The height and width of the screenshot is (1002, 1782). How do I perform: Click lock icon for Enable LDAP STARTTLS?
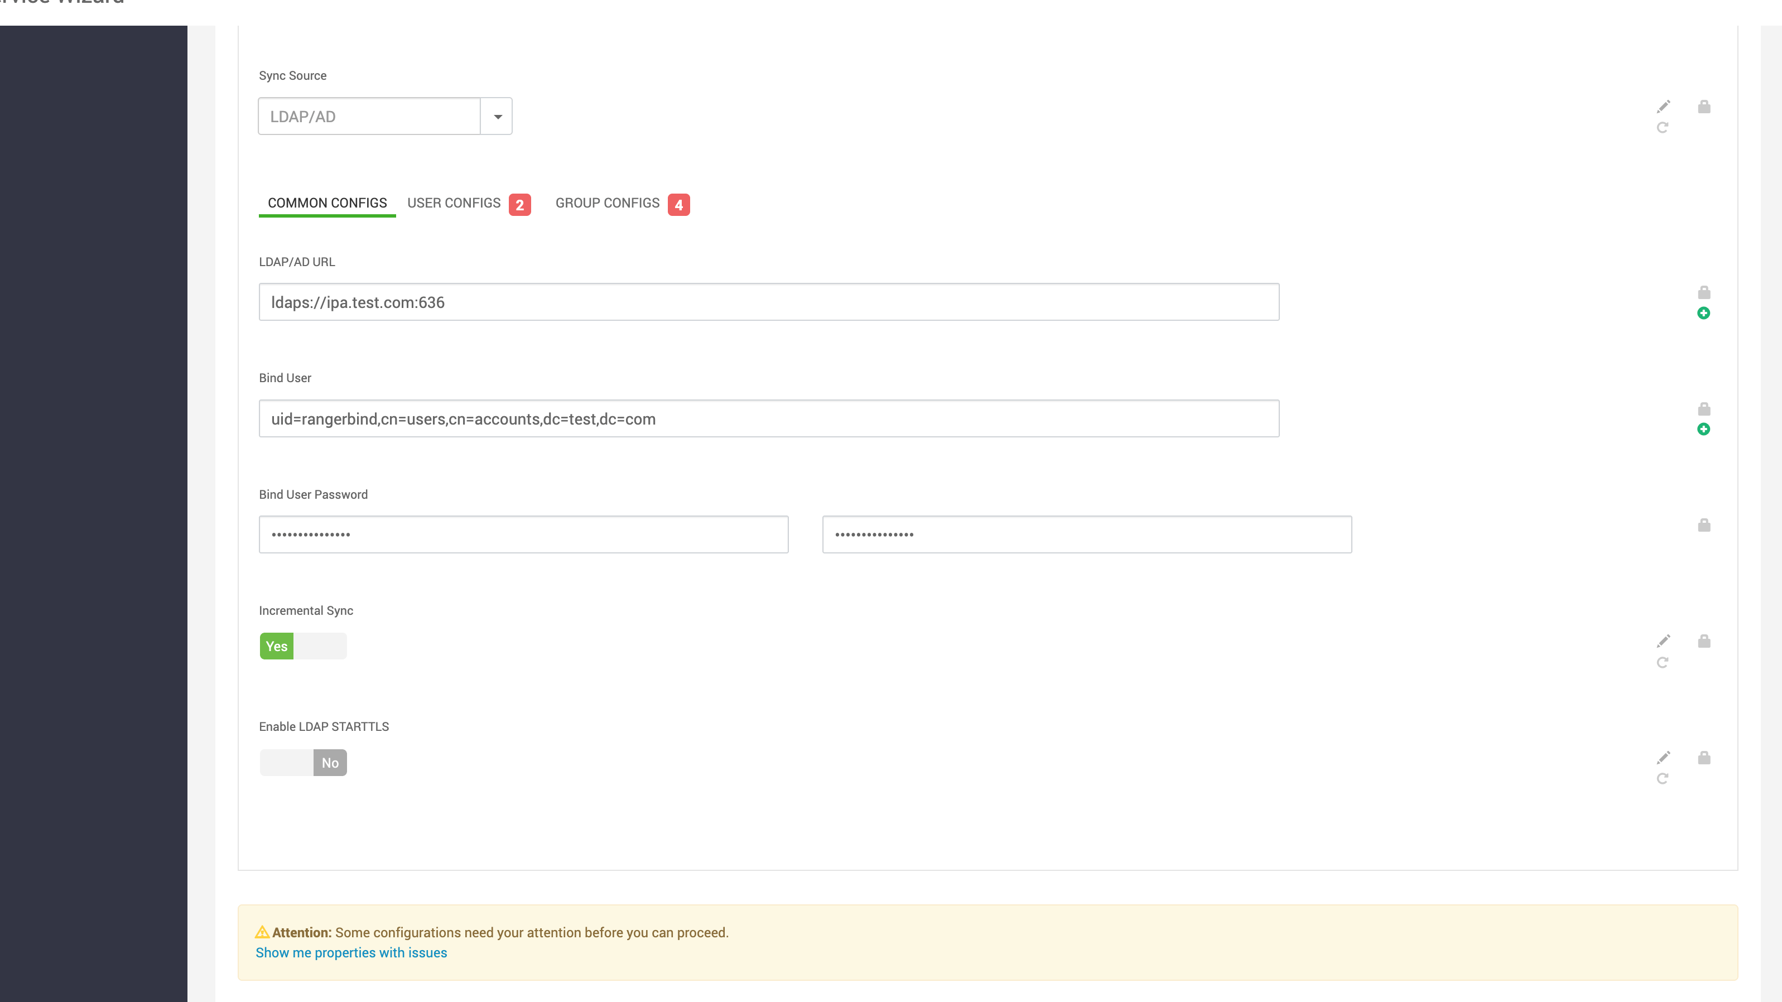[1704, 758]
